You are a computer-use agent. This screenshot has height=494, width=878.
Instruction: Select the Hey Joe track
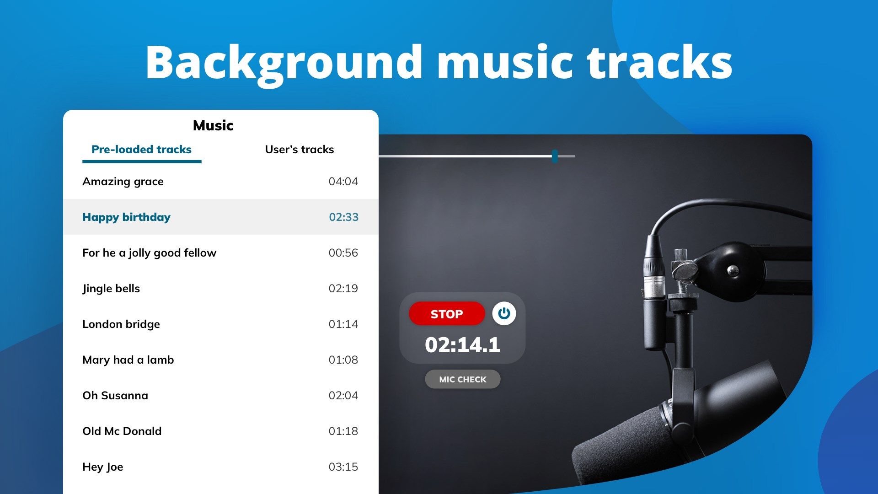point(221,467)
